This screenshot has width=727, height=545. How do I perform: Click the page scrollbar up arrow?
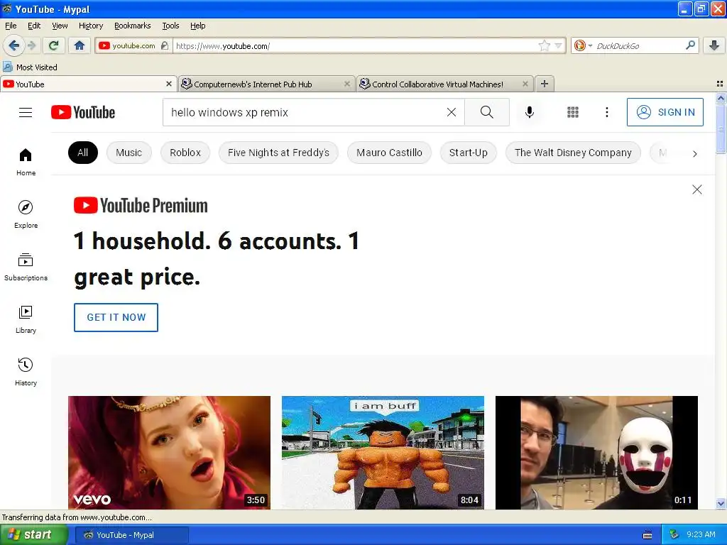(721, 98)
